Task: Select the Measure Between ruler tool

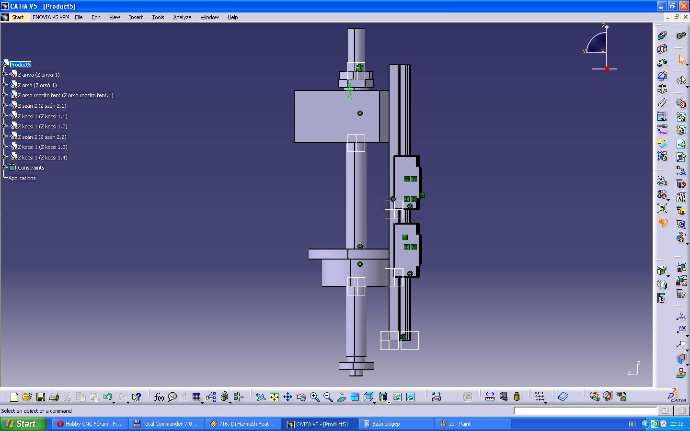Action: pos(490,397)
